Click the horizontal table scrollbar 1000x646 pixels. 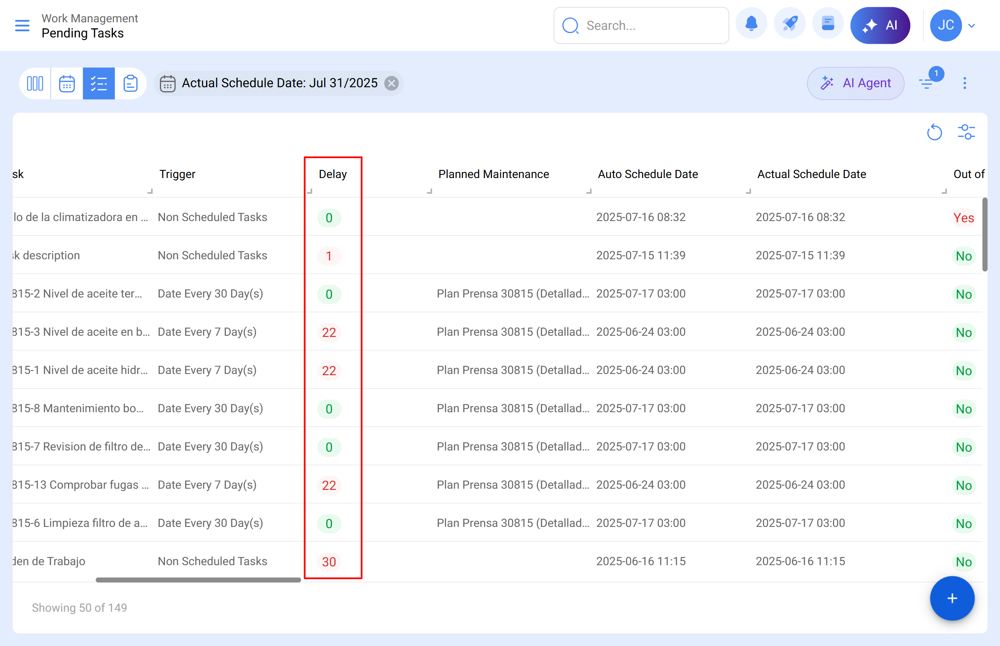click(198, 580)
